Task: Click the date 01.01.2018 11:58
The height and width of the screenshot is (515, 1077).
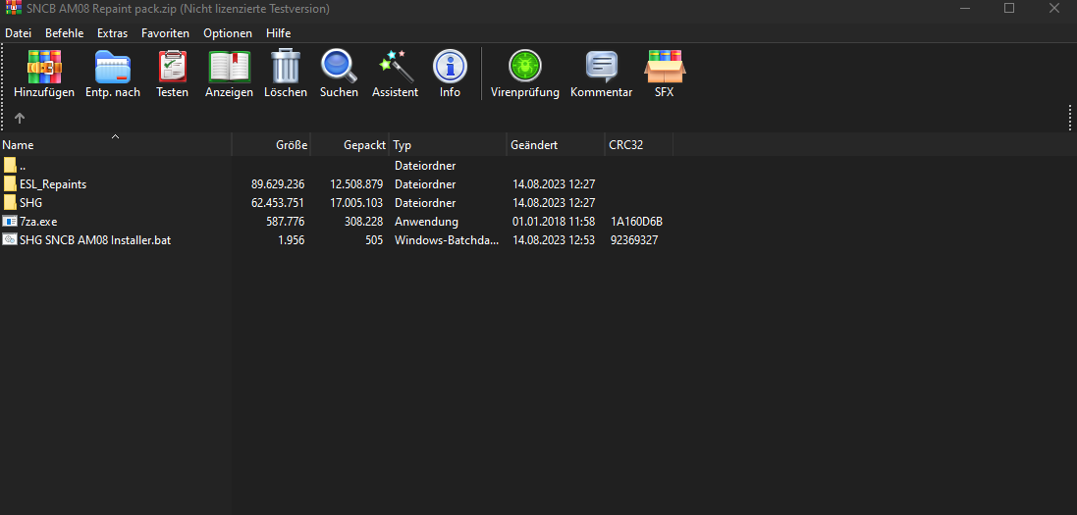Action: pyautogui.click(x=554, y=221)
